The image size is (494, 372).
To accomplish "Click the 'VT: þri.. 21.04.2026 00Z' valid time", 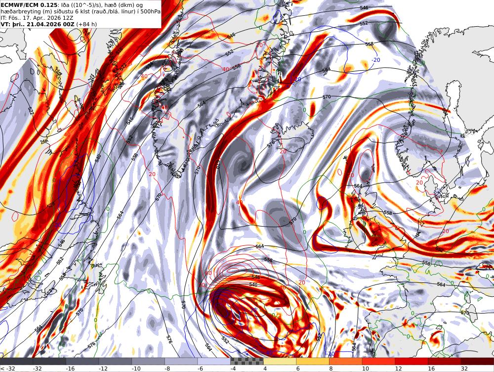I will 38,24.
